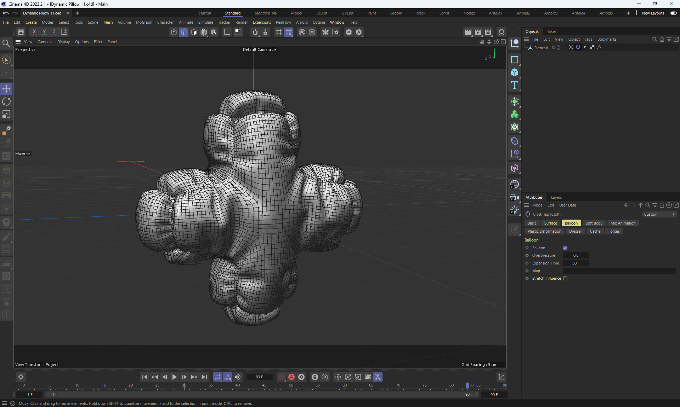
Task: Switch to the Soft Body tab
Action: (594, 223)
